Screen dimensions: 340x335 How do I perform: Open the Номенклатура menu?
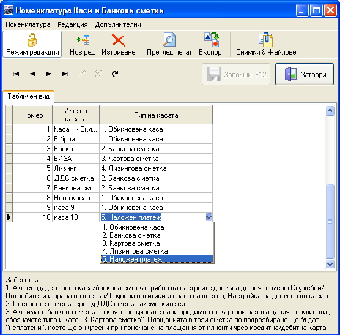coord(28,24)
